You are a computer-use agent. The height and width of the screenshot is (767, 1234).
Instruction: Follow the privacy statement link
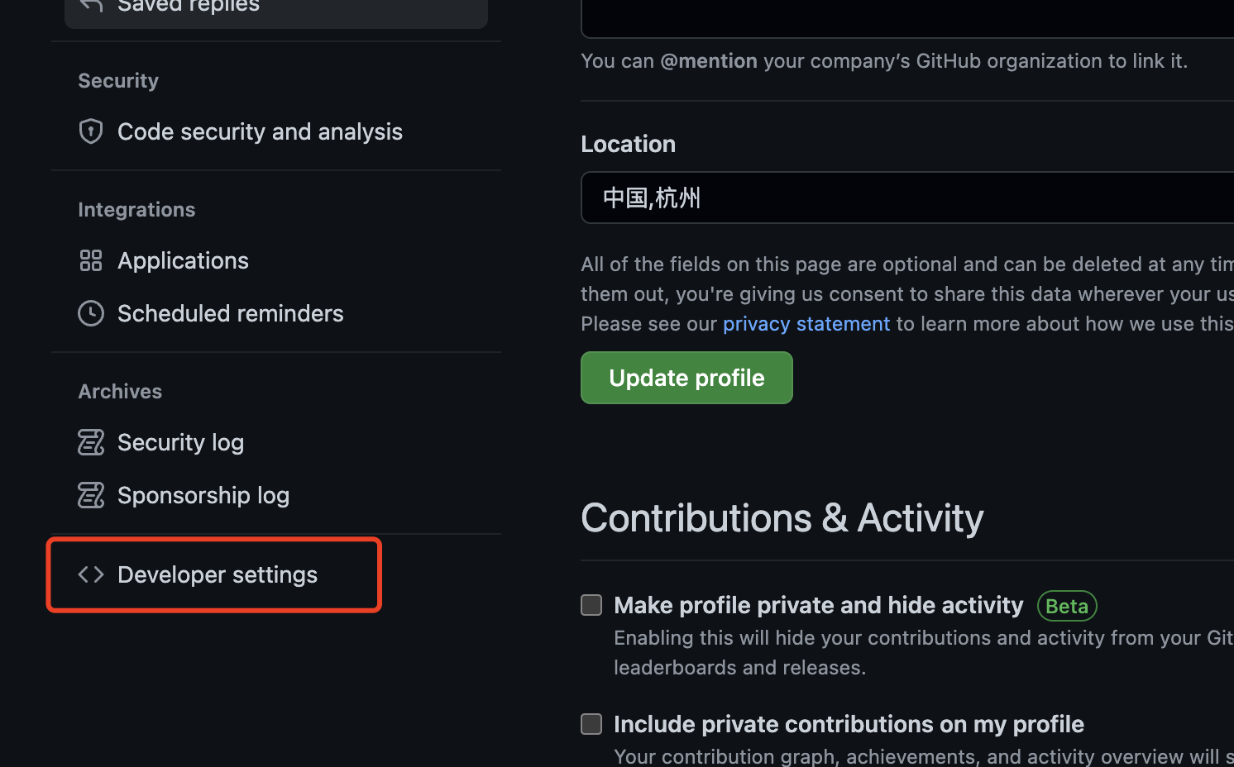806,323
